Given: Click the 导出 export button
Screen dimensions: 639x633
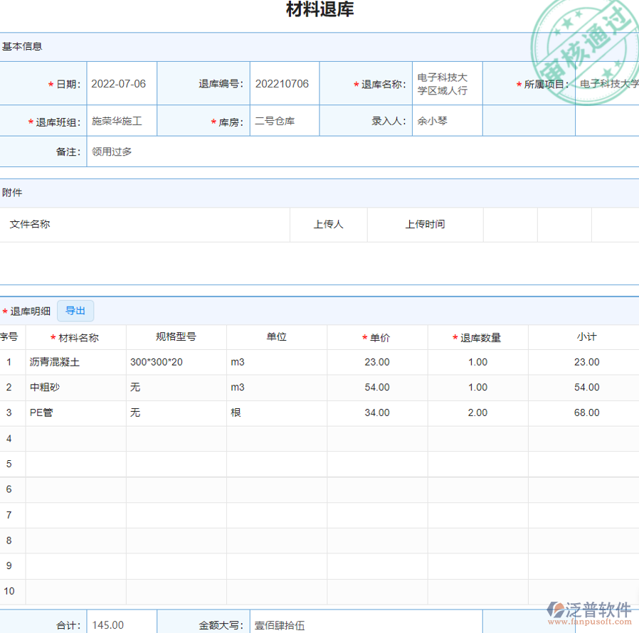Looking at the screenshot, I should point(75,311).
